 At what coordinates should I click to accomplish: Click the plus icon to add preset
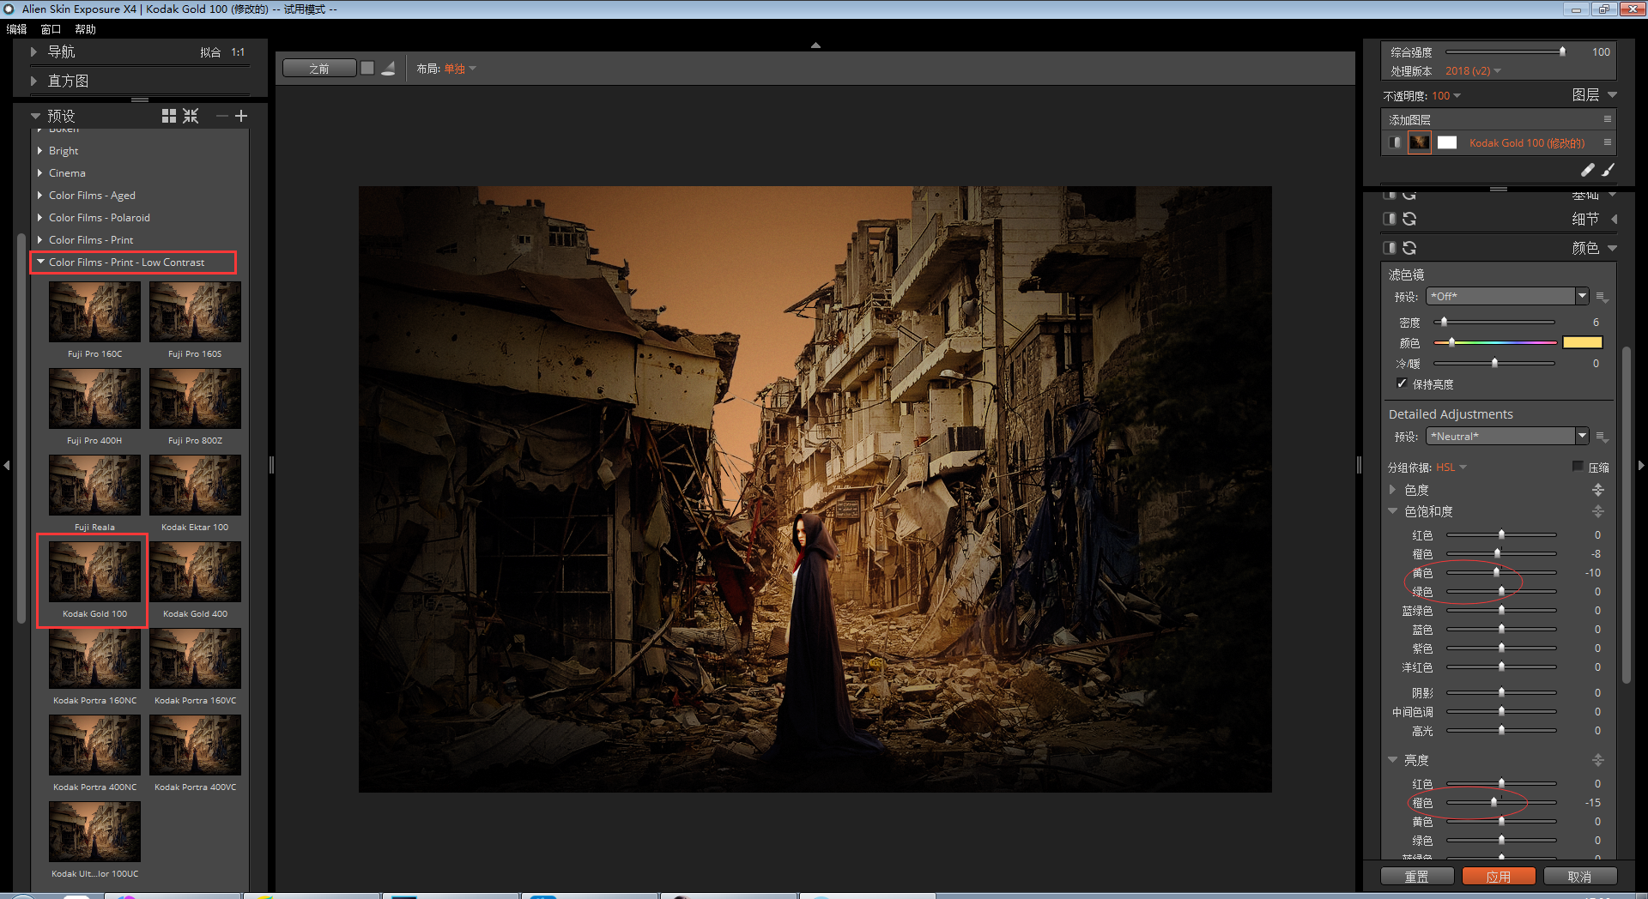[241, 116]
